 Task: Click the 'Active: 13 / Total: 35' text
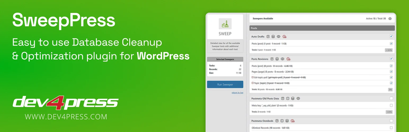click(x=376, y=19)
